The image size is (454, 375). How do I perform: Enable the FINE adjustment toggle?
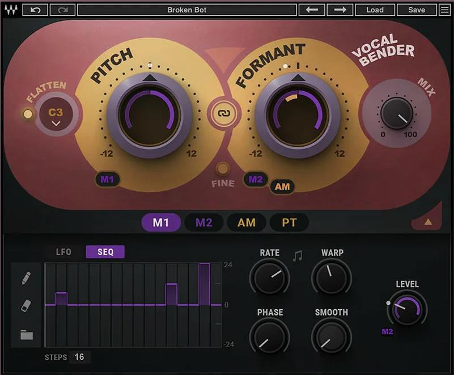click(x=223, y=169)
